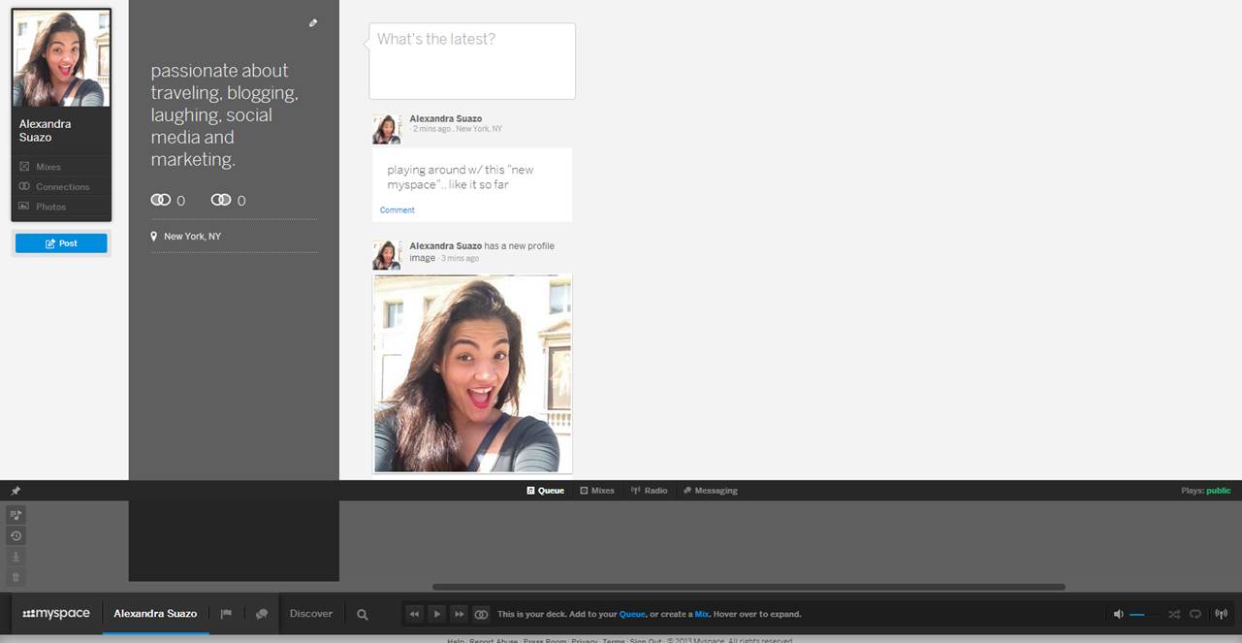Image resolution: width=1242 pixels, height=643 pixels.
Task: Click the connect rings icon in player
Action: [481, 614]
